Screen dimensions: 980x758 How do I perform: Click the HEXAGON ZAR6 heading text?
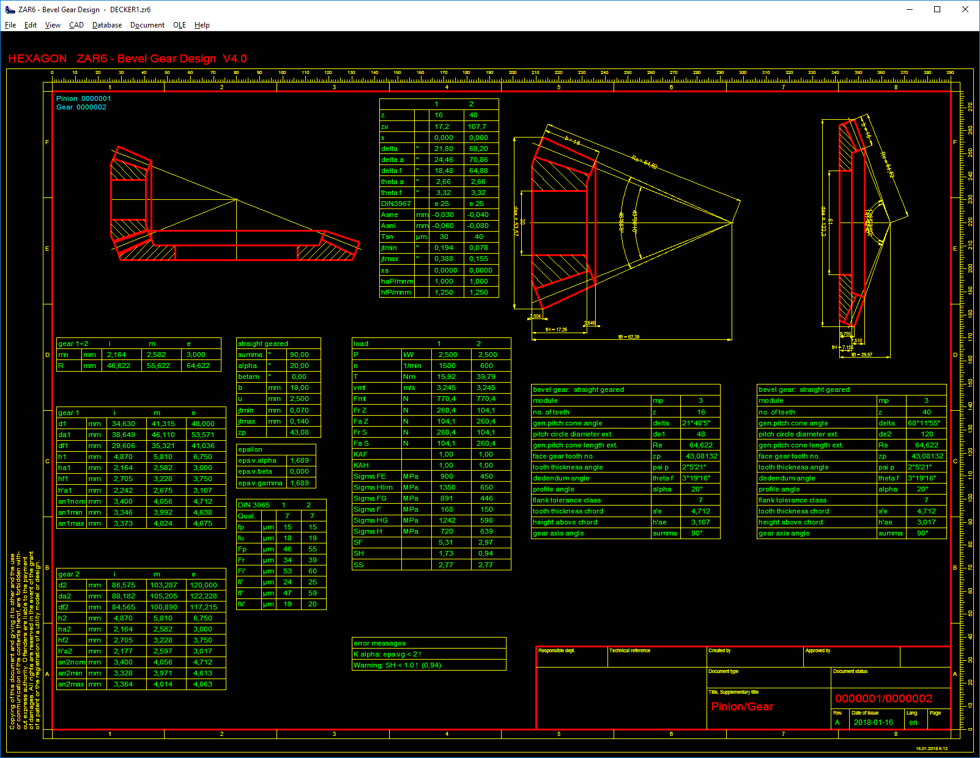127,59
